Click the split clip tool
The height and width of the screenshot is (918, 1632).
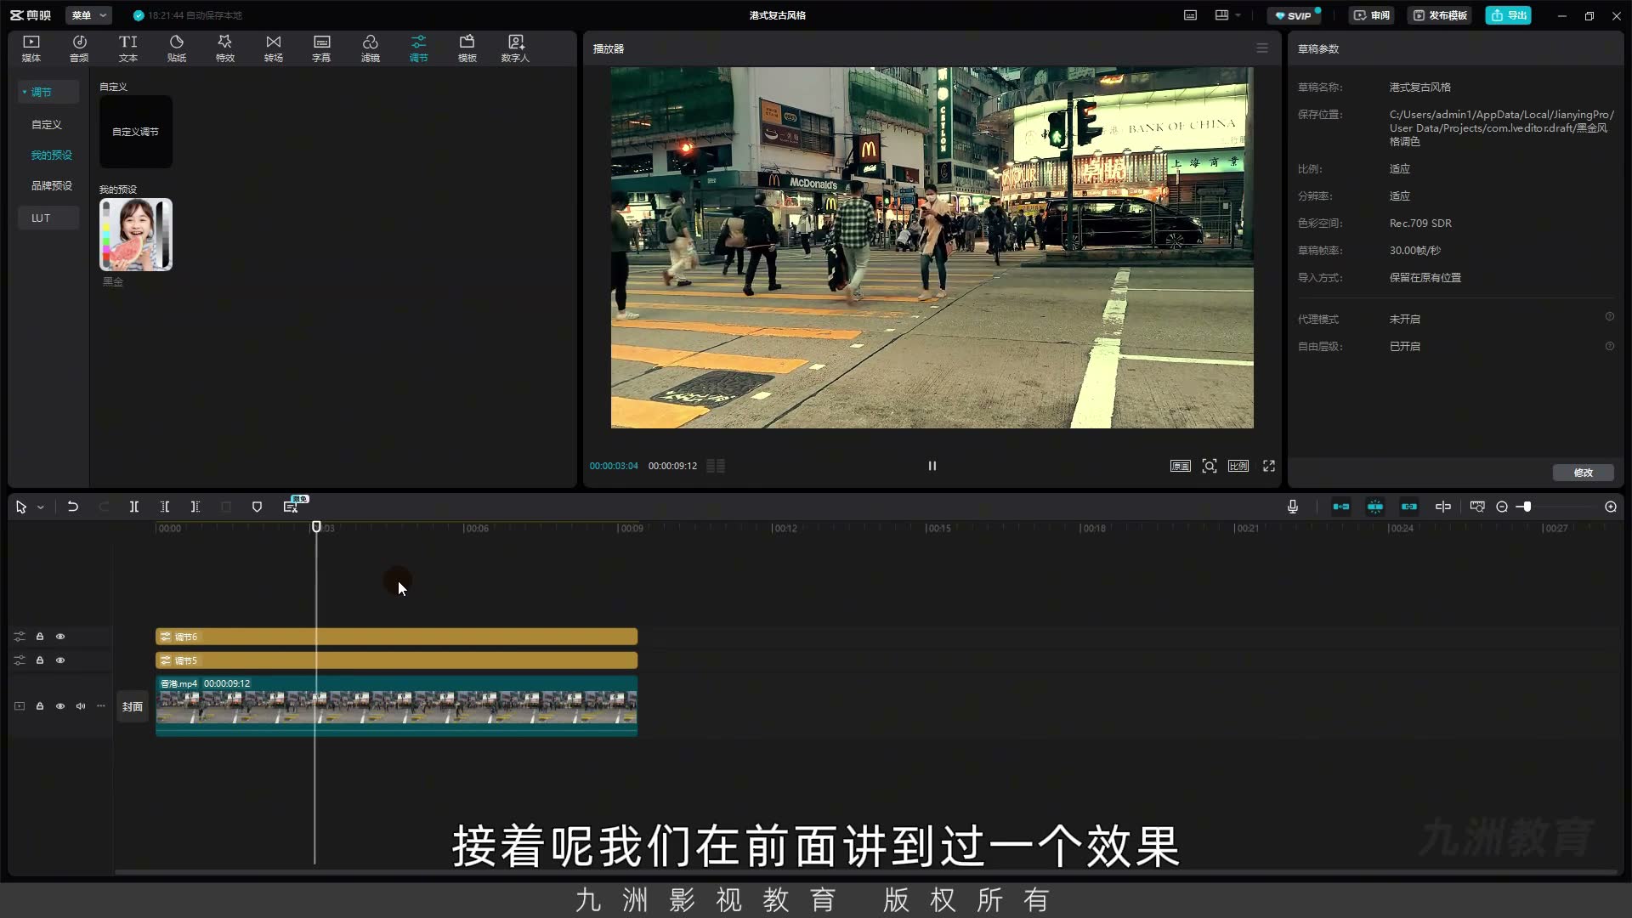click(x=133, y=507)
